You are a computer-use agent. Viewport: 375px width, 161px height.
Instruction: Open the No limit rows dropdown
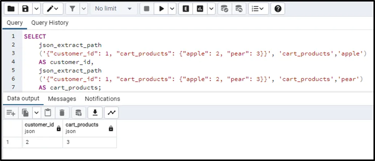click(113, 8)
